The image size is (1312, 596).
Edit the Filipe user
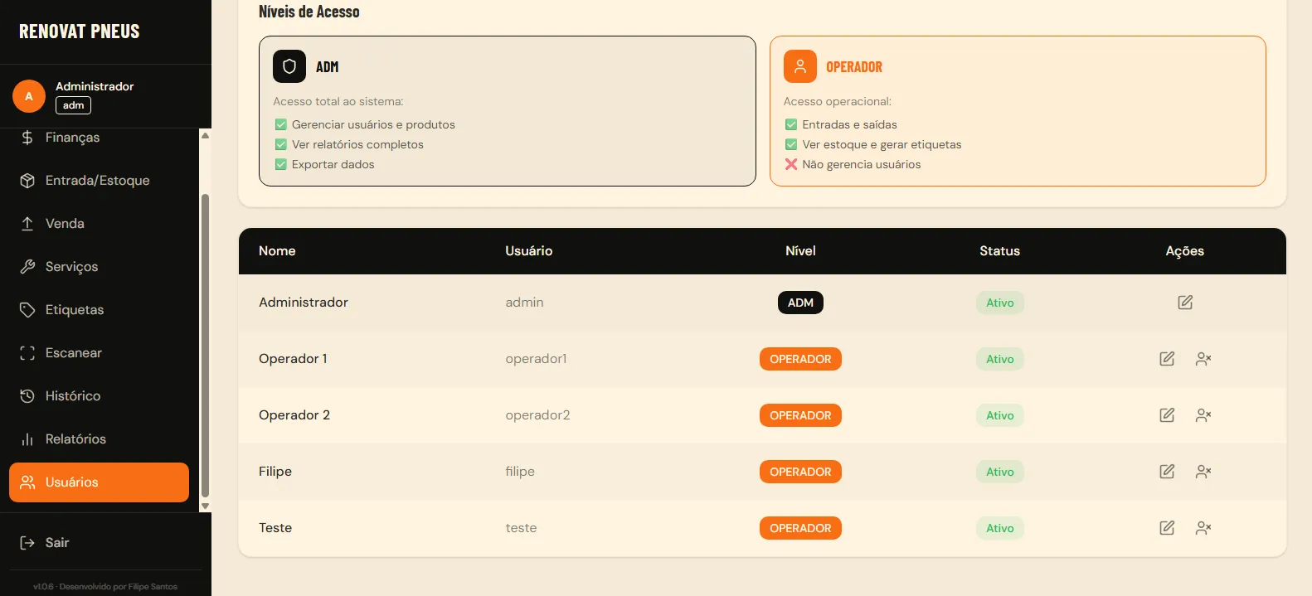click(x=1167, y=472)
